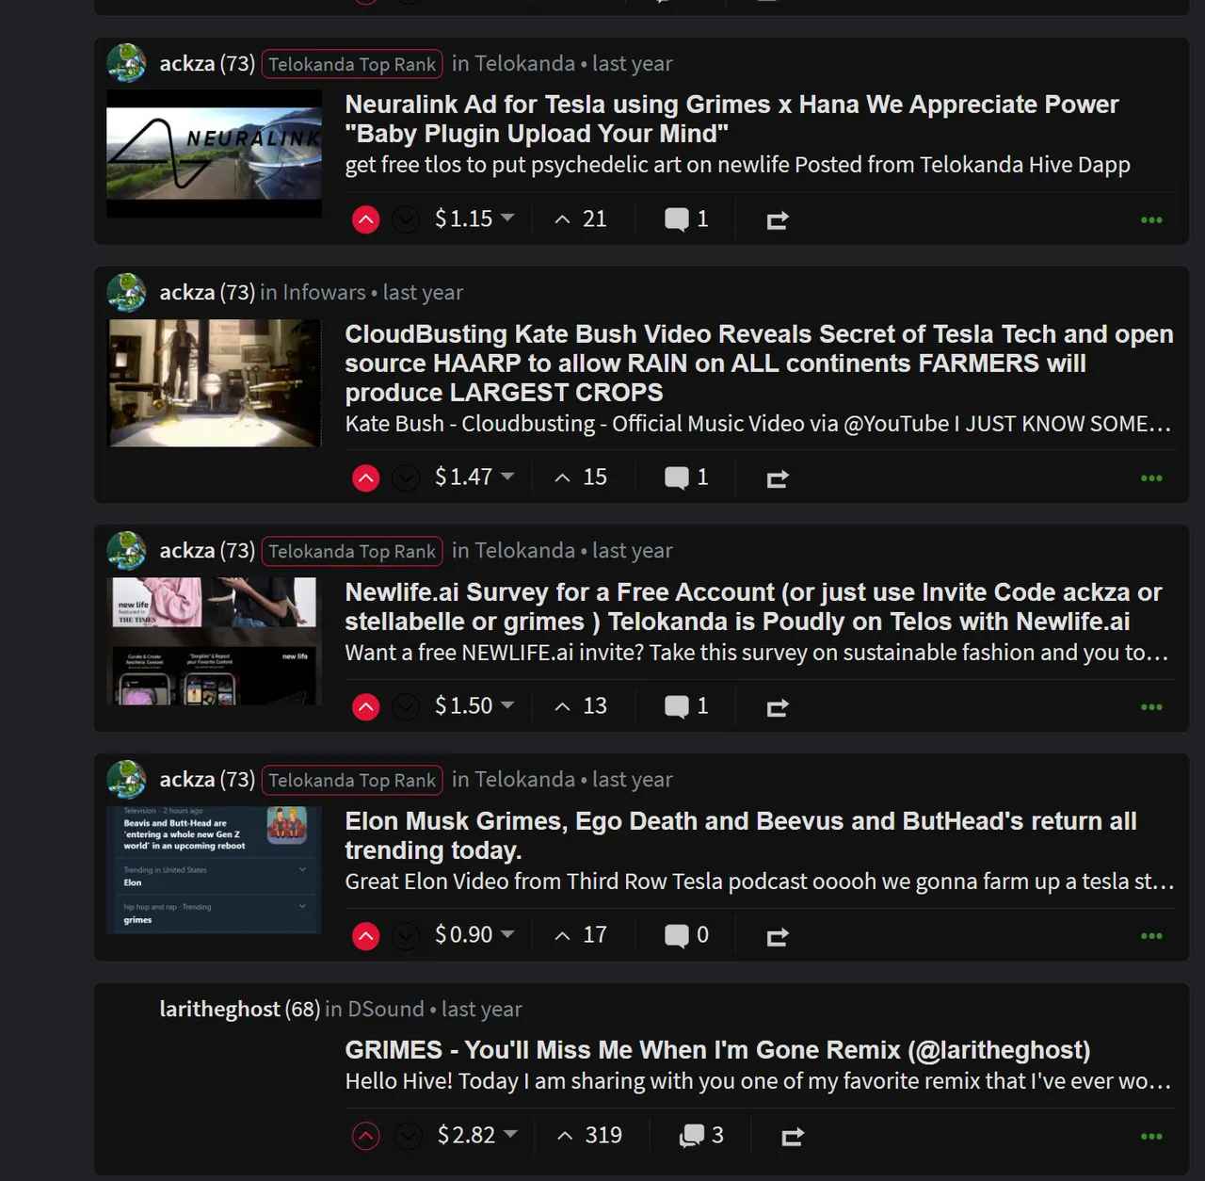Open the DSound community link
Viewport: 1205px width, 1181px height.
(386, 1009)
